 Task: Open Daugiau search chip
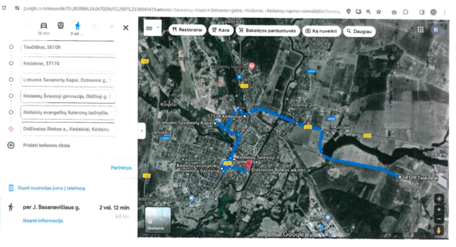coord(359,31)
